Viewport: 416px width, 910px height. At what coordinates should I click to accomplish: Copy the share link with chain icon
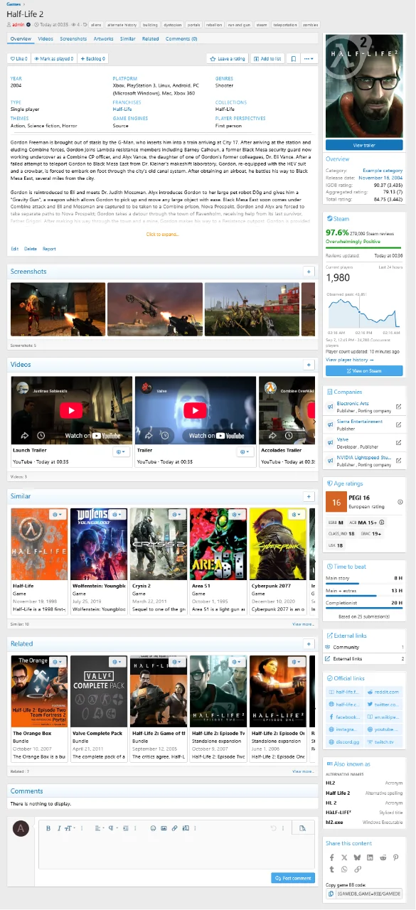358,869
